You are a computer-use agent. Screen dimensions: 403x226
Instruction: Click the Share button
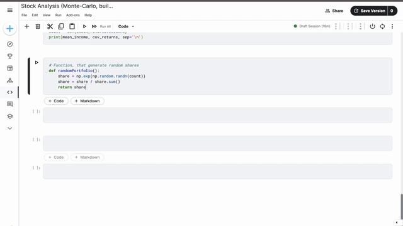pos(334,11)
